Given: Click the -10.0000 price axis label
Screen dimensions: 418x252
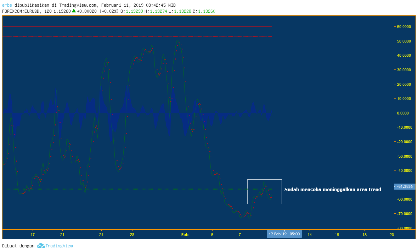Looking at the screenshot, I should [x=404, y=128].
